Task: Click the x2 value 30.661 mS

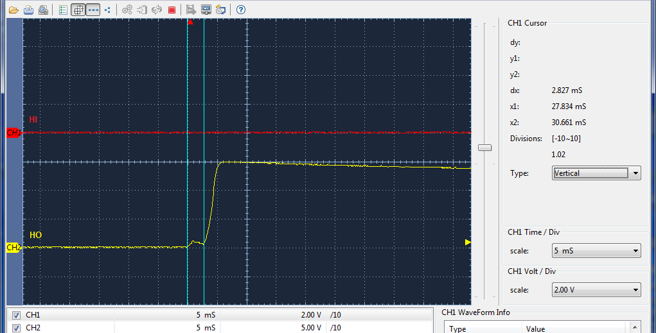Action: click(569, 123)
